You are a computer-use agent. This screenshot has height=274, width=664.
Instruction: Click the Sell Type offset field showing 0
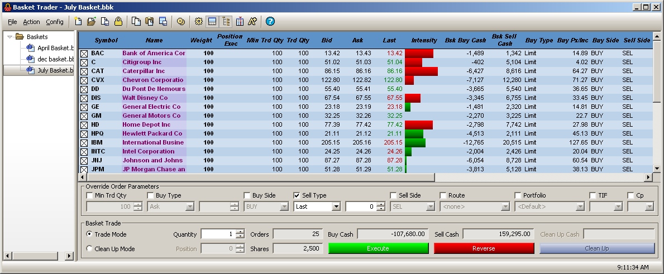click(x=361, y=207)
